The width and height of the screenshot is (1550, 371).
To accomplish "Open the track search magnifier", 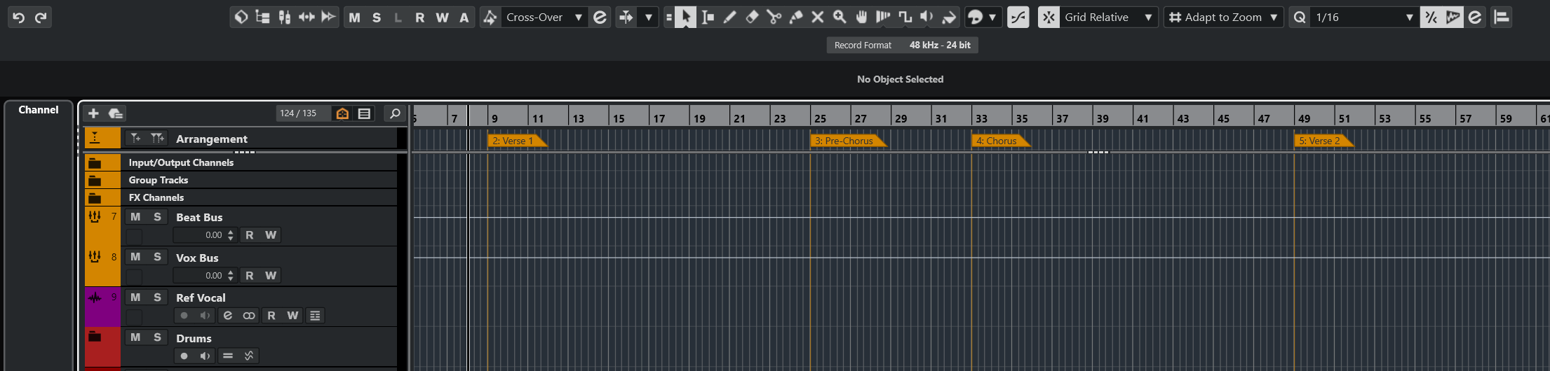I will coord(395,113).
